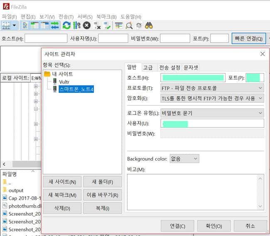Click the 새 폴더(F) button
270x236 pixels.
pyautogui.click(x=103, y=182)
